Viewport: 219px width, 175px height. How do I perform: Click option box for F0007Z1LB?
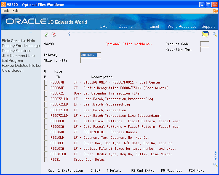46,104
